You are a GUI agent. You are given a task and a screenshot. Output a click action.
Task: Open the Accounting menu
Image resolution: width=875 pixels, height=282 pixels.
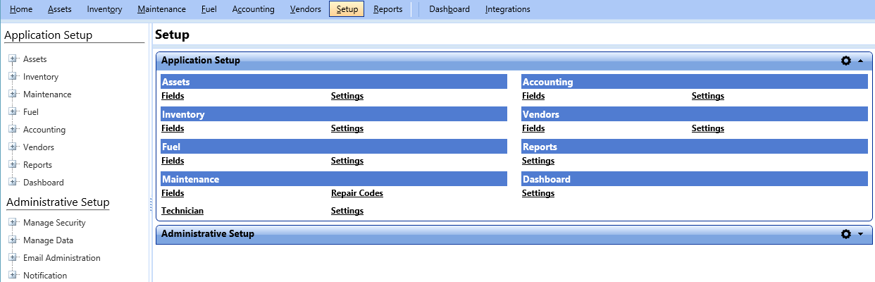tap(253, 9)
